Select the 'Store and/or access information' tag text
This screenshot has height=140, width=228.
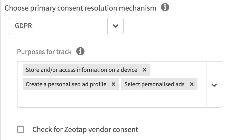(x=81, y=70)
